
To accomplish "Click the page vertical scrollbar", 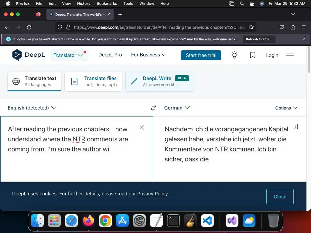I will coord(309,59).
